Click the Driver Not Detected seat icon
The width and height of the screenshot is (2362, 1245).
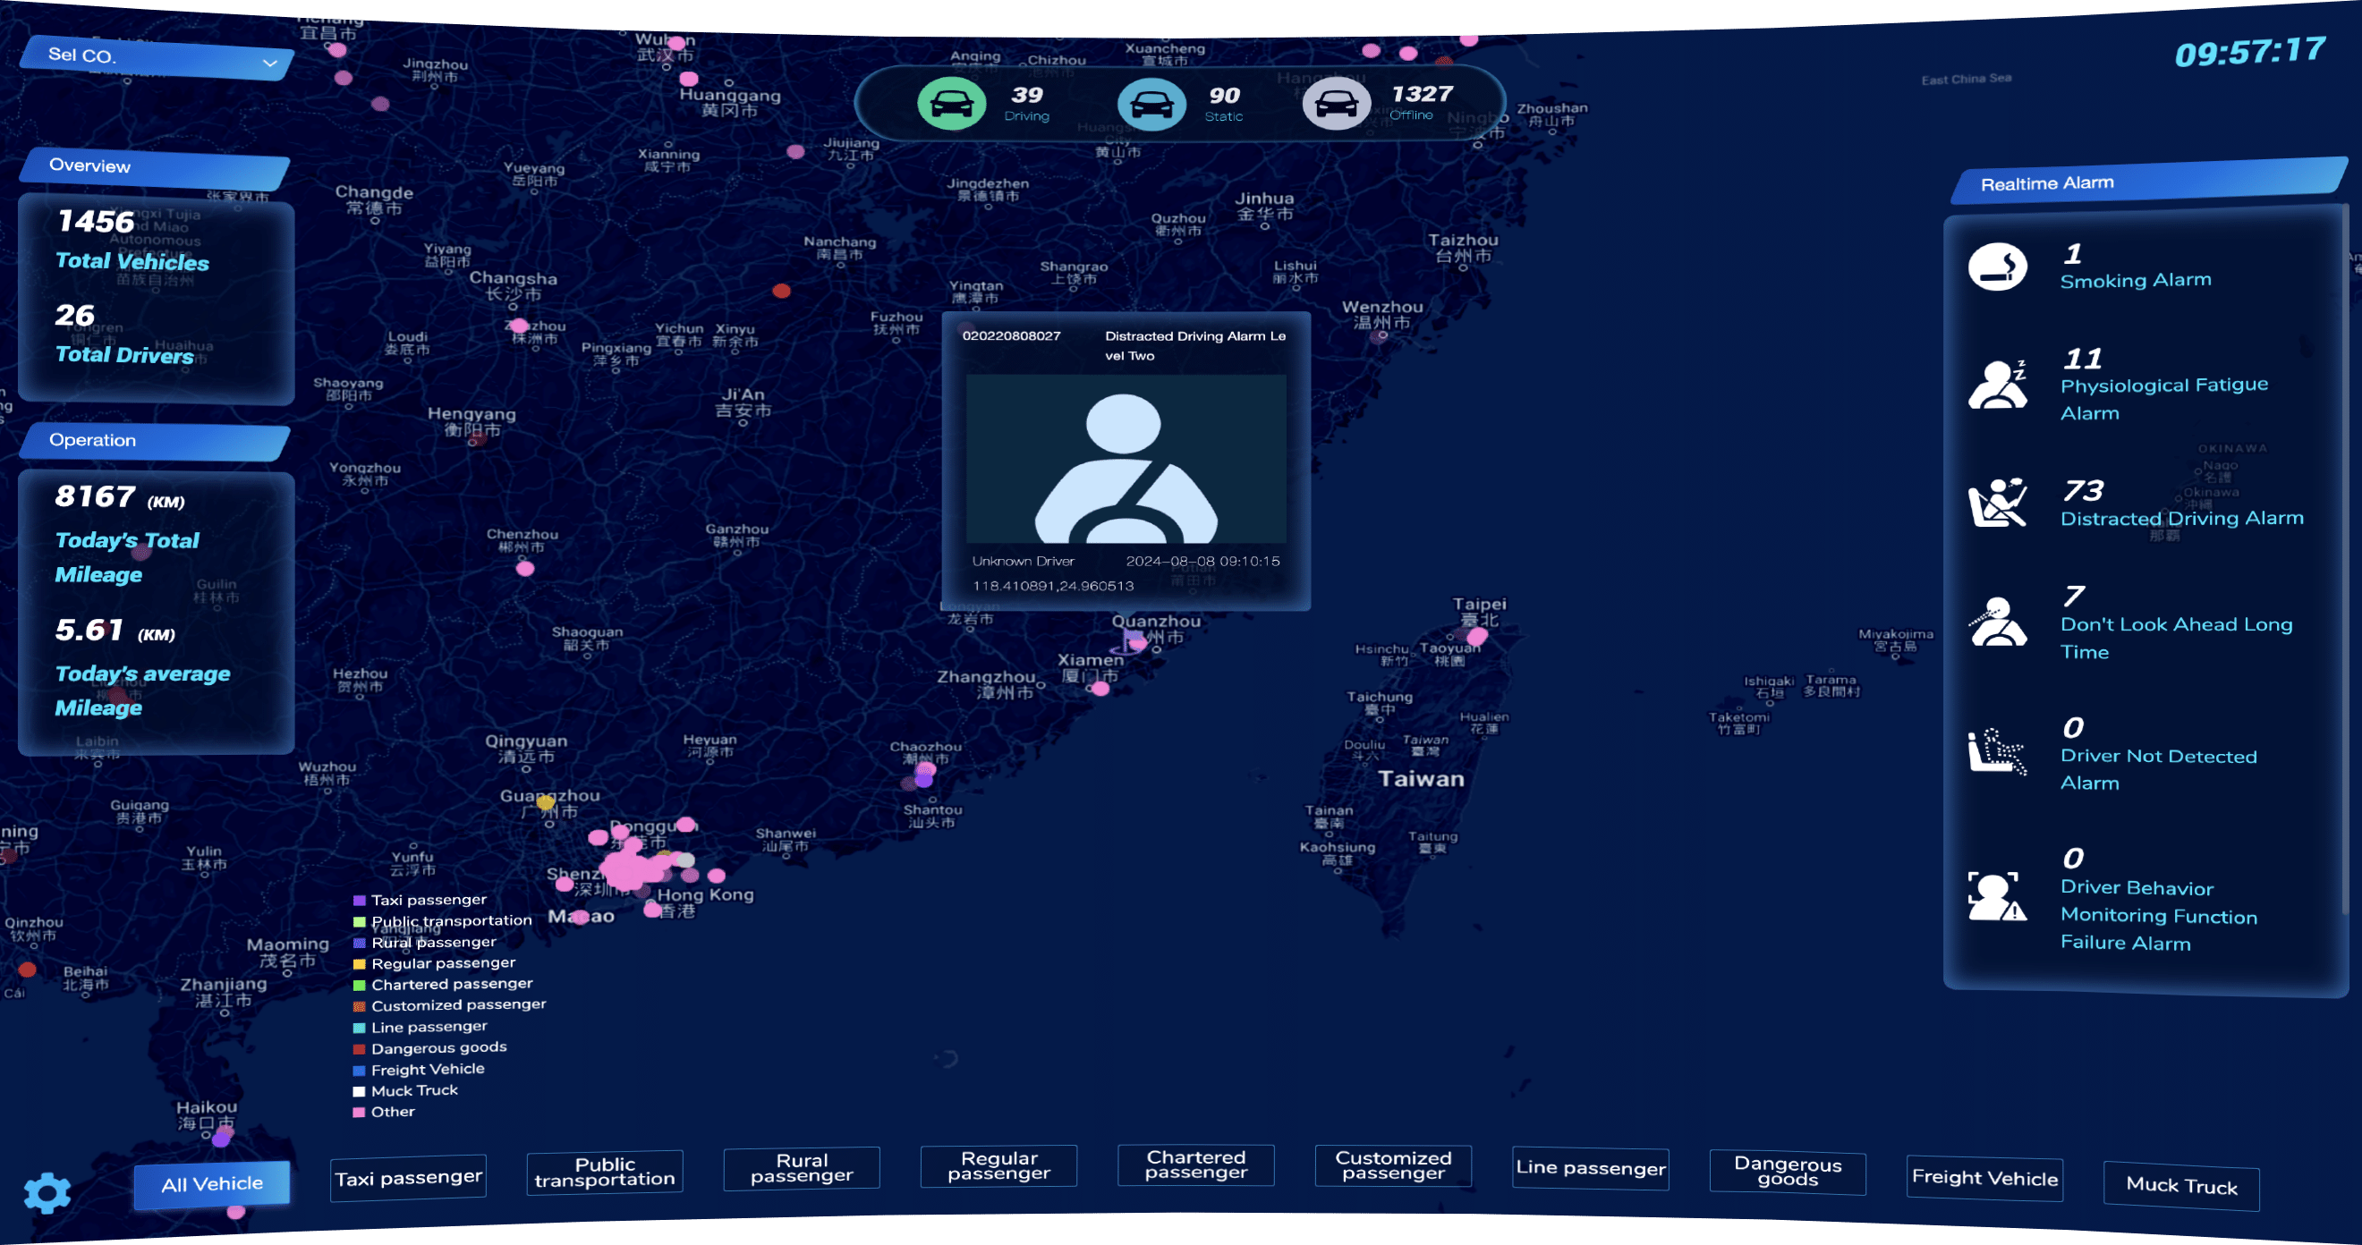point(1996,752)
